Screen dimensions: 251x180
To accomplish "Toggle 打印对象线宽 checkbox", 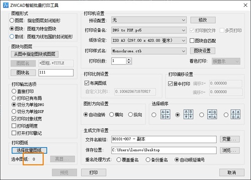I will (x=14, y=119).
